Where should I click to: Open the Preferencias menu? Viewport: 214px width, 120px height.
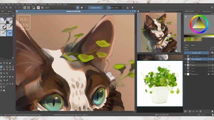tap(52, 4)
